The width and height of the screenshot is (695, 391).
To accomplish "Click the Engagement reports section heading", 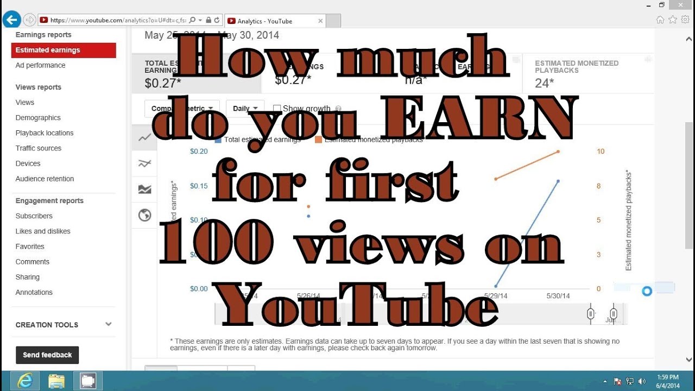I will (49, 200).
